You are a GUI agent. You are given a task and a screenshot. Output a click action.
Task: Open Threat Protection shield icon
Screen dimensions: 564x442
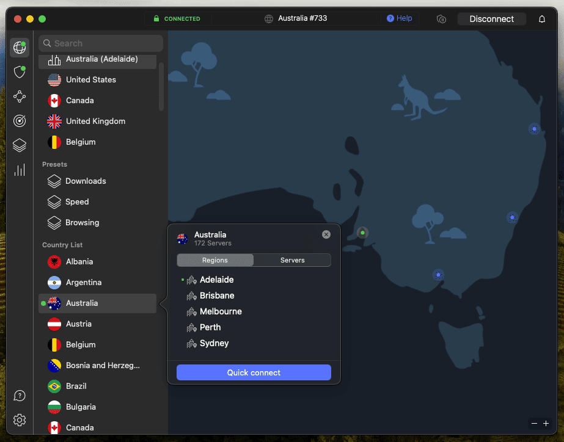click(x=20, y=72)
